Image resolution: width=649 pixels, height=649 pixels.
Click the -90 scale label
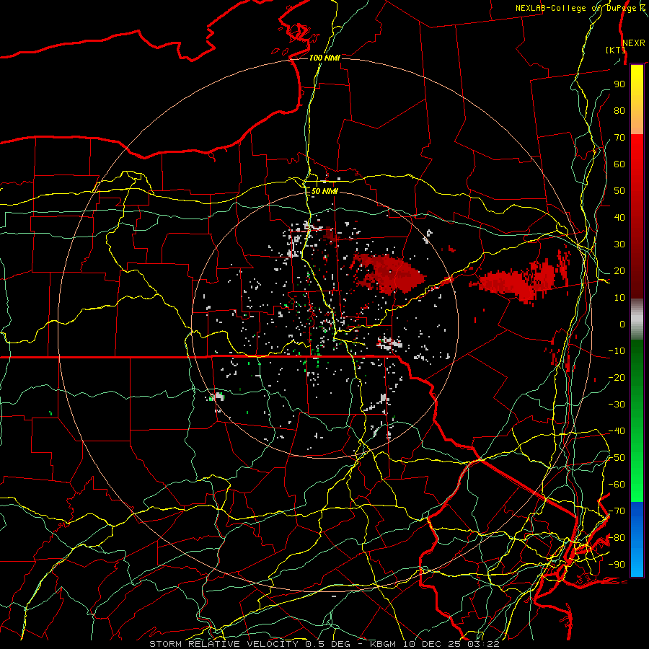pos(617,565)
